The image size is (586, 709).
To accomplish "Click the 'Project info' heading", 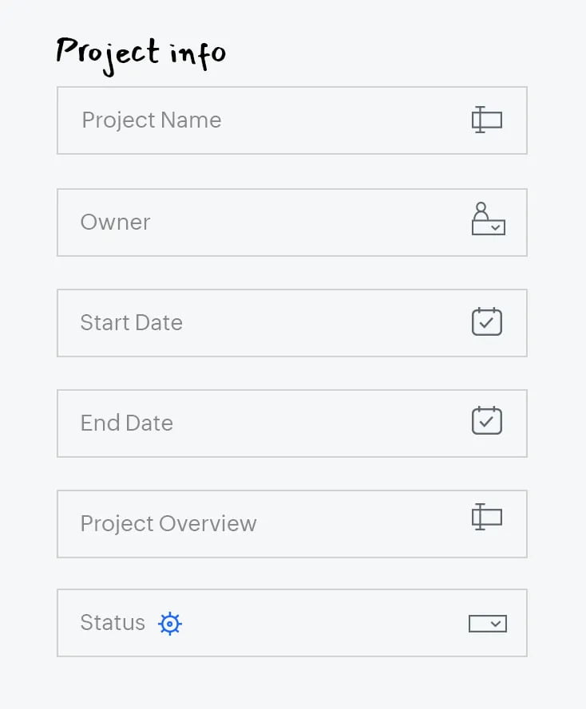I will (141, 53).
